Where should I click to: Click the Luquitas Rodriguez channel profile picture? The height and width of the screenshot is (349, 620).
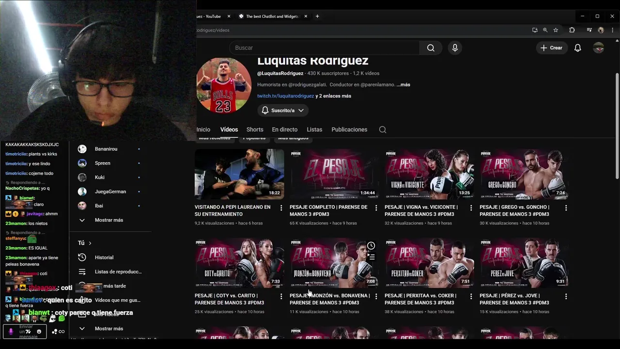[x=224, y=85]
